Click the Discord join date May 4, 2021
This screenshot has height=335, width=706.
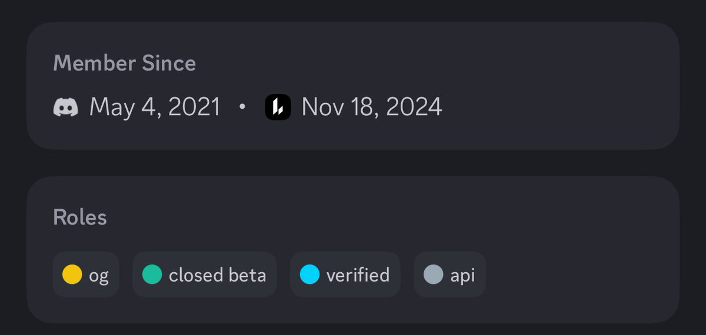[155, 108]
